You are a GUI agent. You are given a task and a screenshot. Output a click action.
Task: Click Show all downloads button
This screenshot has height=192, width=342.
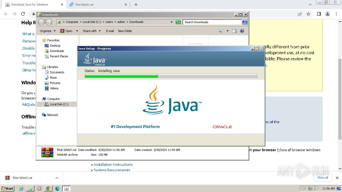click(322, 178)
